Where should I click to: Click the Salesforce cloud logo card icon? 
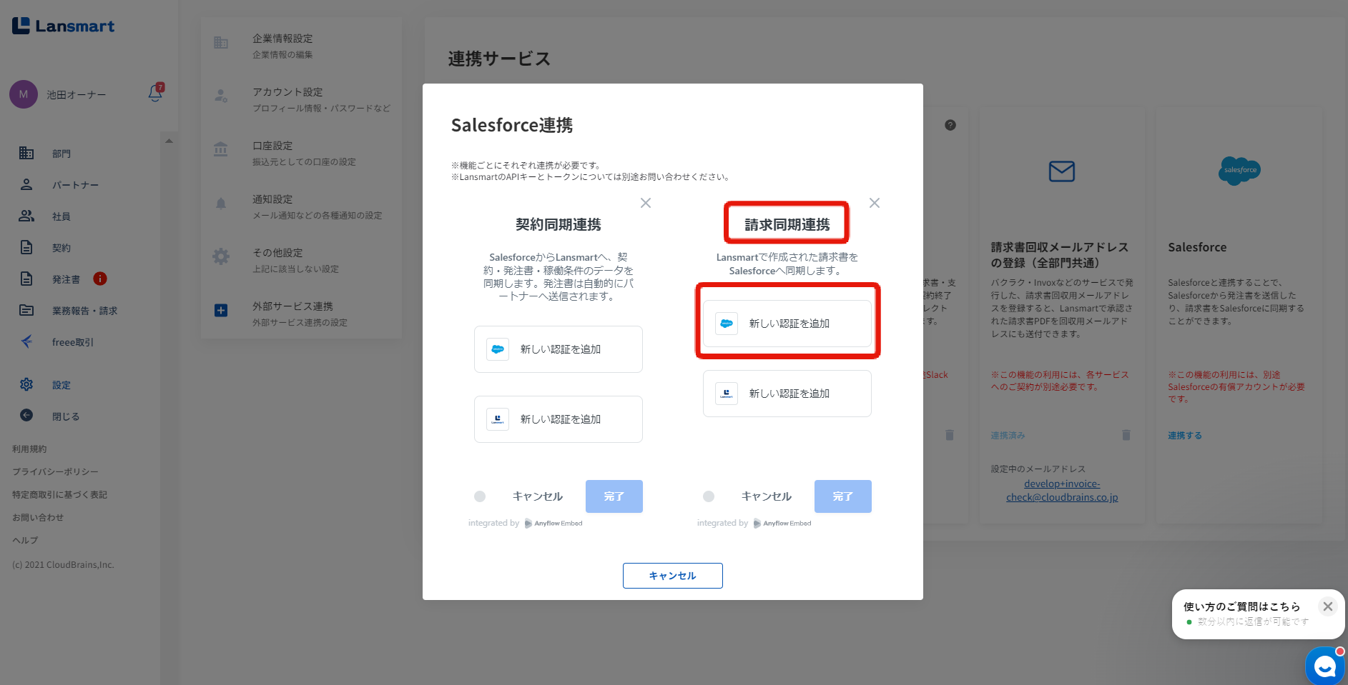[x=1239, y=171]
